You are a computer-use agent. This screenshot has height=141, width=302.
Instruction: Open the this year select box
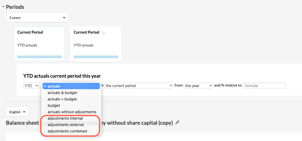[x=198, y=86]
